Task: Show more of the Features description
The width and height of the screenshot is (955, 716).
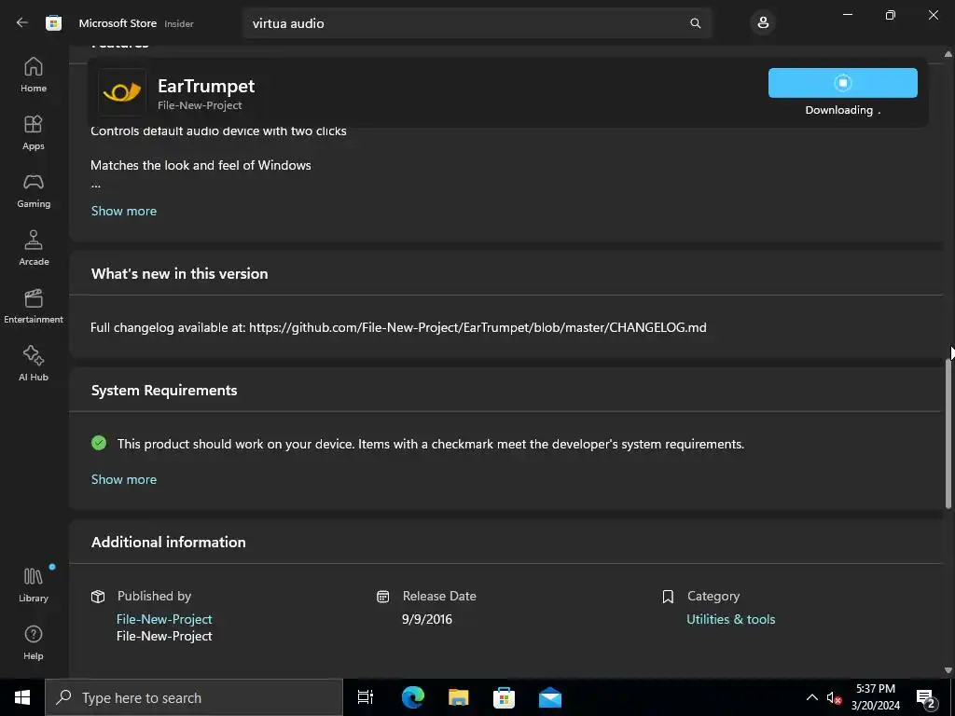Action: 124,211
